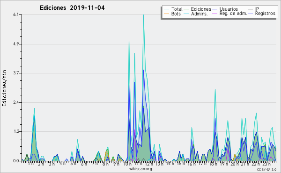Click the '15 h' x-axis label
Image resolution: width=281 pixels, height=173 pixels.
(x=180, y=164)
